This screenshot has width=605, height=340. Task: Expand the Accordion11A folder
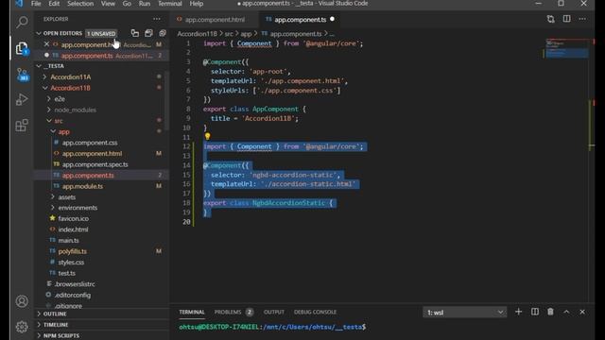tap(71, 77)
